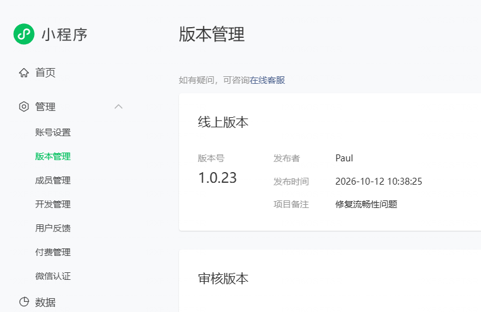Viewport: 481px width, 312px height.
Task: Click the note 修复流畅性问题
Action: click(x=366, y=204)
